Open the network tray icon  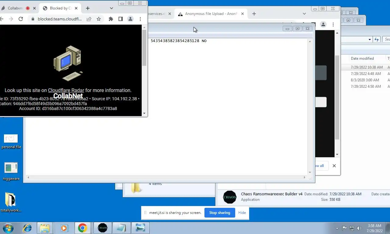click(352, 228)
